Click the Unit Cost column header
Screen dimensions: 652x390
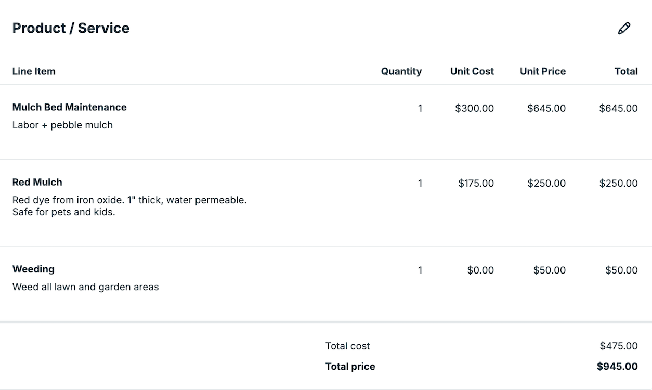(x=472, y=71)
